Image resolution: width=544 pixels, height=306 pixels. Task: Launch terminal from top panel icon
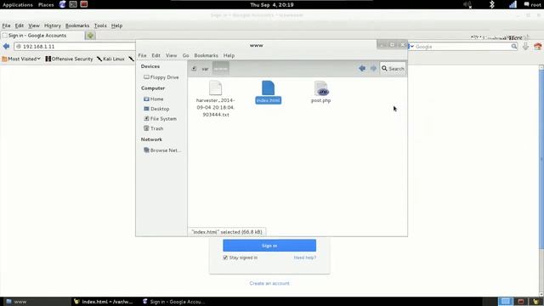click(73, 4)
